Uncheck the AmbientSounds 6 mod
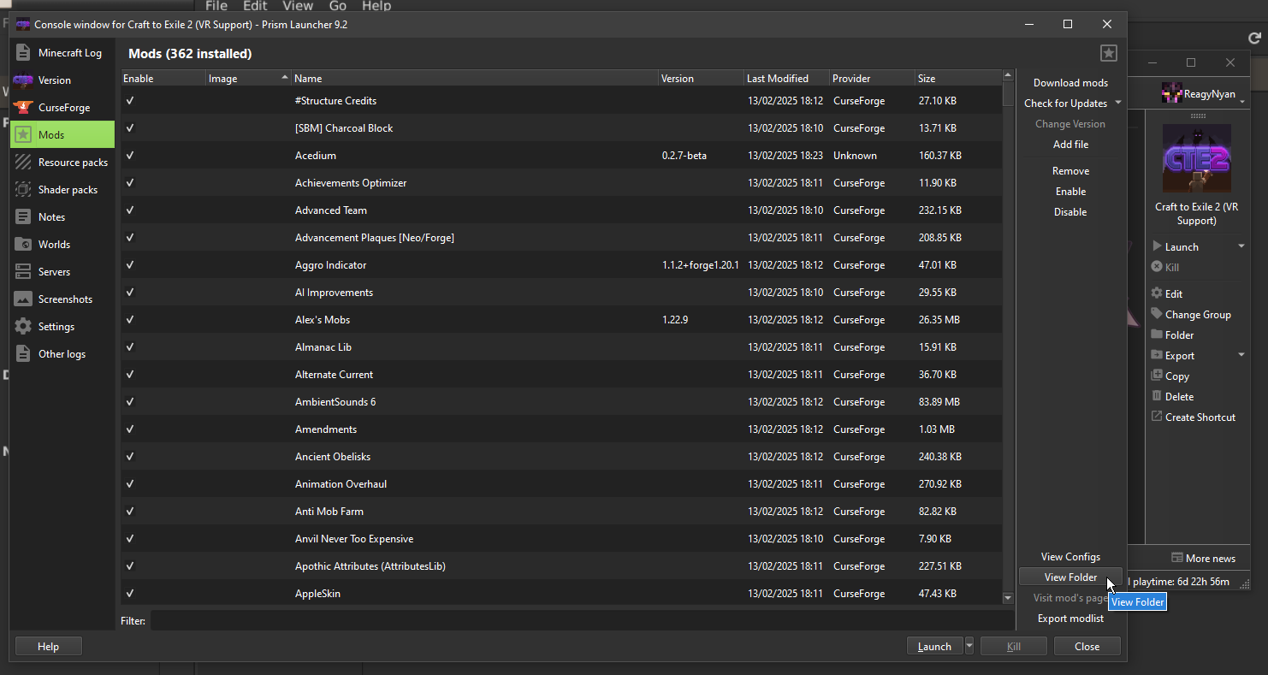This screenshot has width=1268, height=675. pos(130,402)
